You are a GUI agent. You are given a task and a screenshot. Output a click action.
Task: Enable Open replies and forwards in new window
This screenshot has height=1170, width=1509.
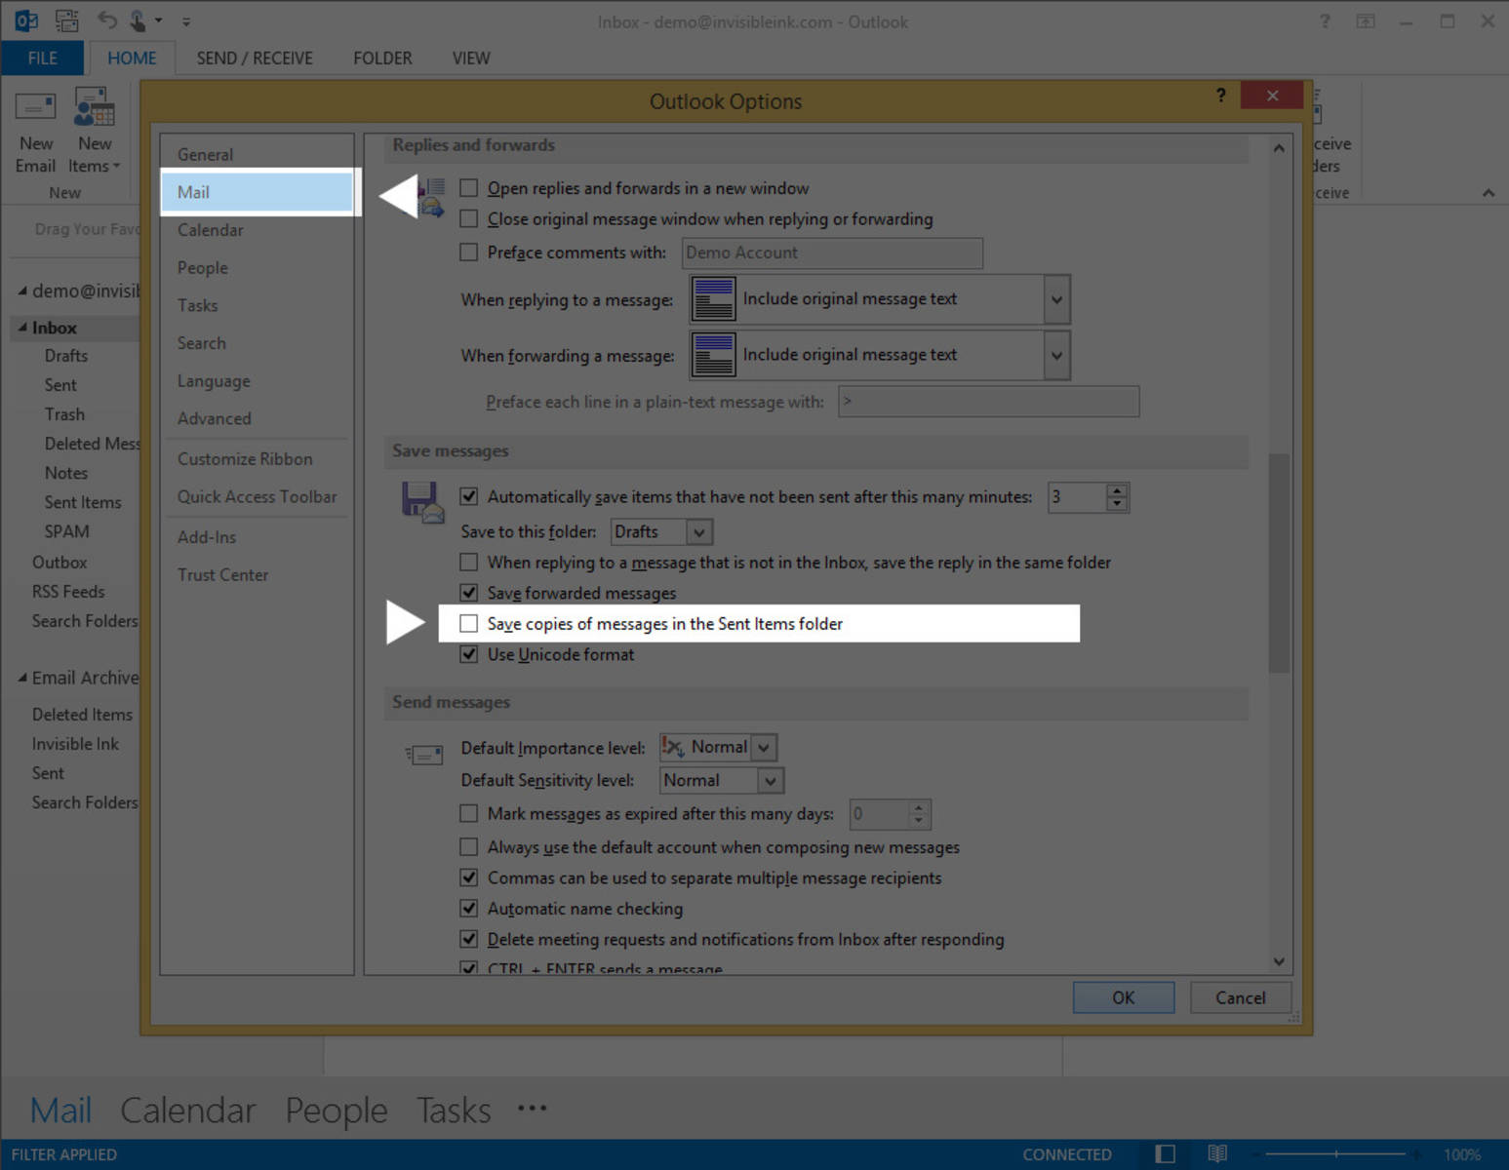(469, 187)
